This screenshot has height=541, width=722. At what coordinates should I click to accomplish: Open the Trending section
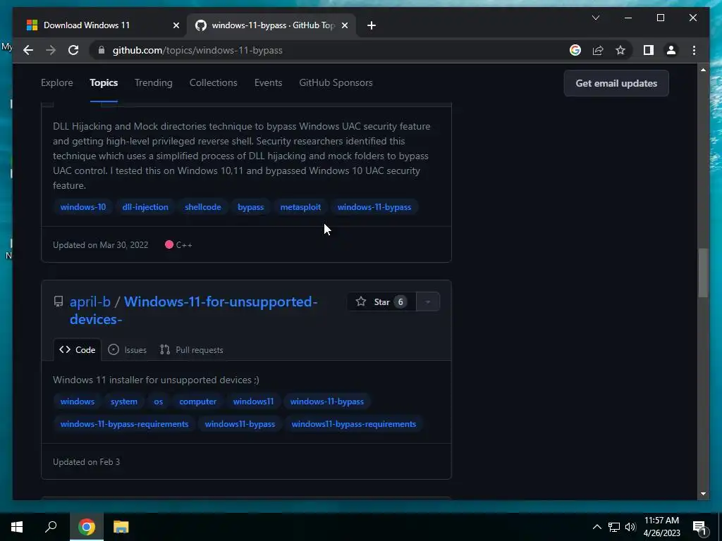(153, 83)
